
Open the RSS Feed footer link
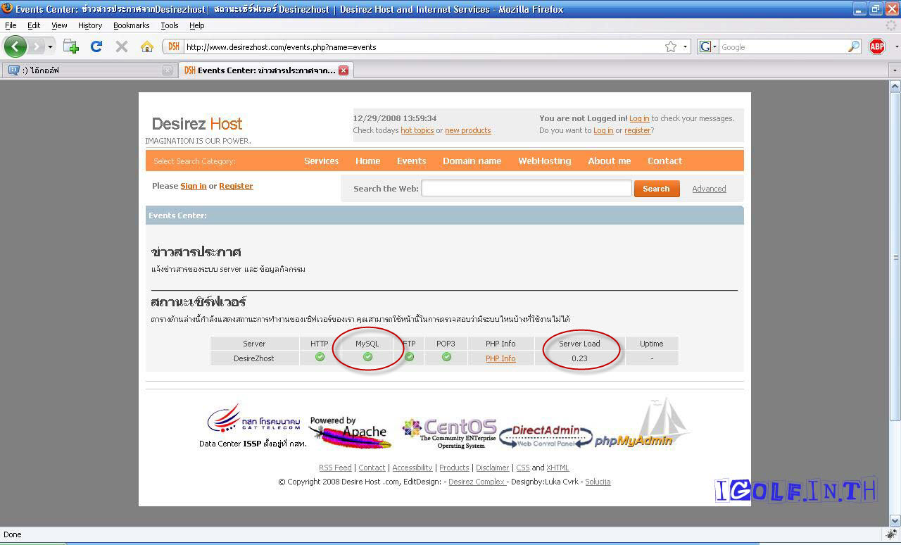pyautogui.click(x=335, y=468)
